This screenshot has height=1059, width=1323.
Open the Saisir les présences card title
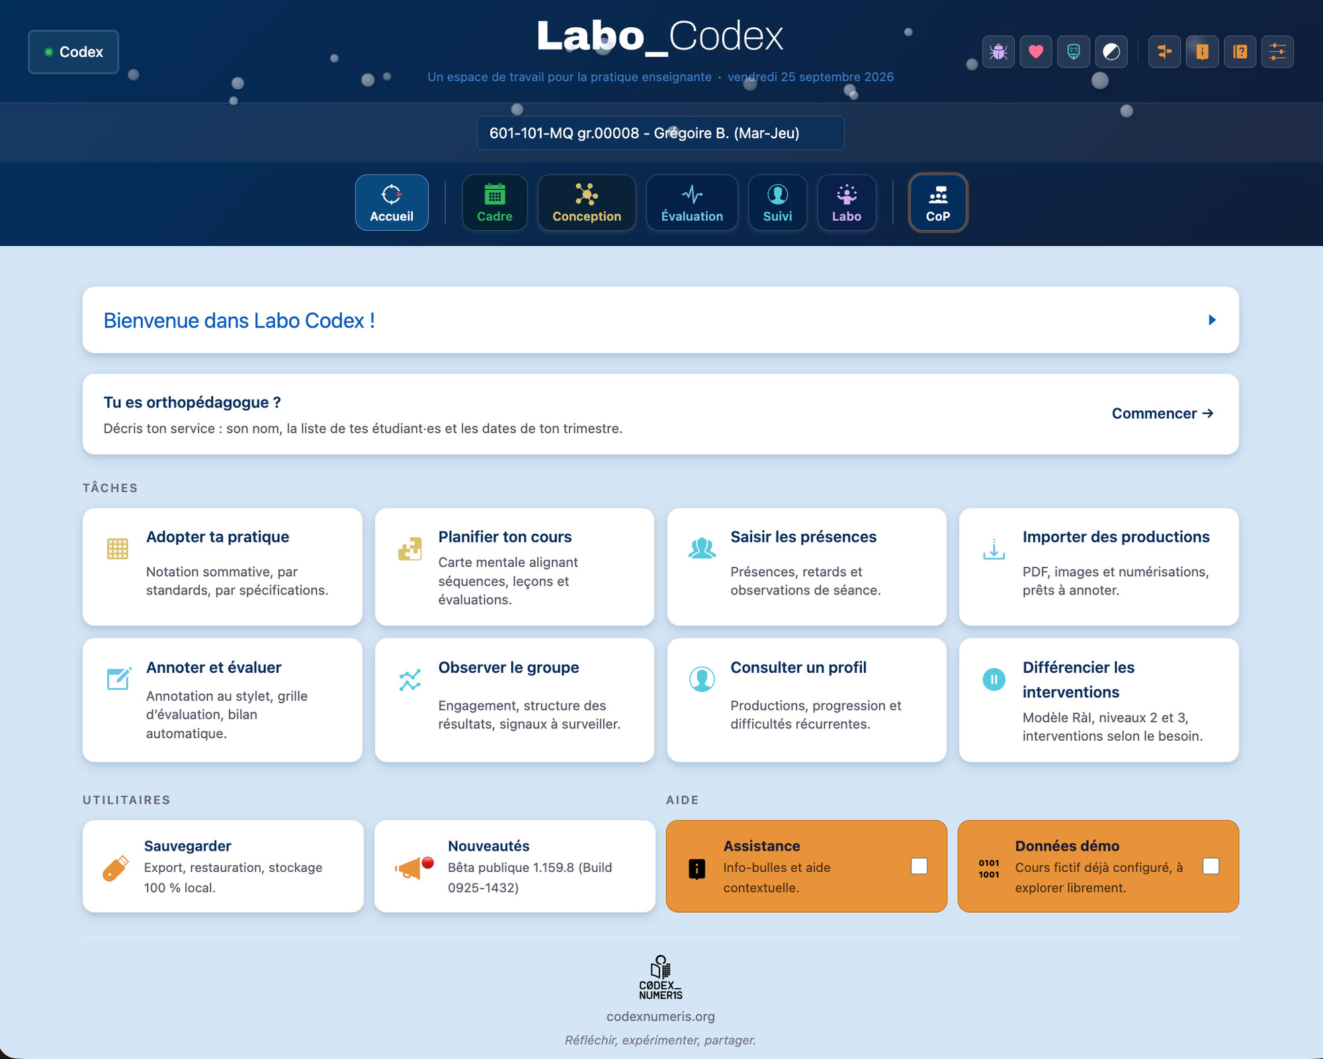(x=803, y=536)
